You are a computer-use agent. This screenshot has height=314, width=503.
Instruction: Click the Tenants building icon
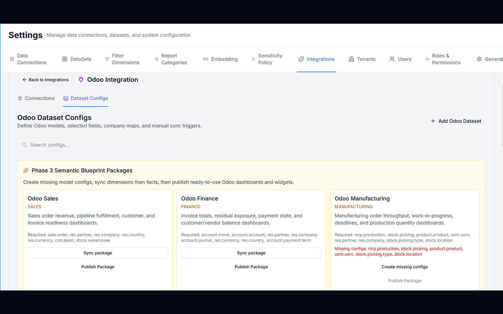(351, 59)
